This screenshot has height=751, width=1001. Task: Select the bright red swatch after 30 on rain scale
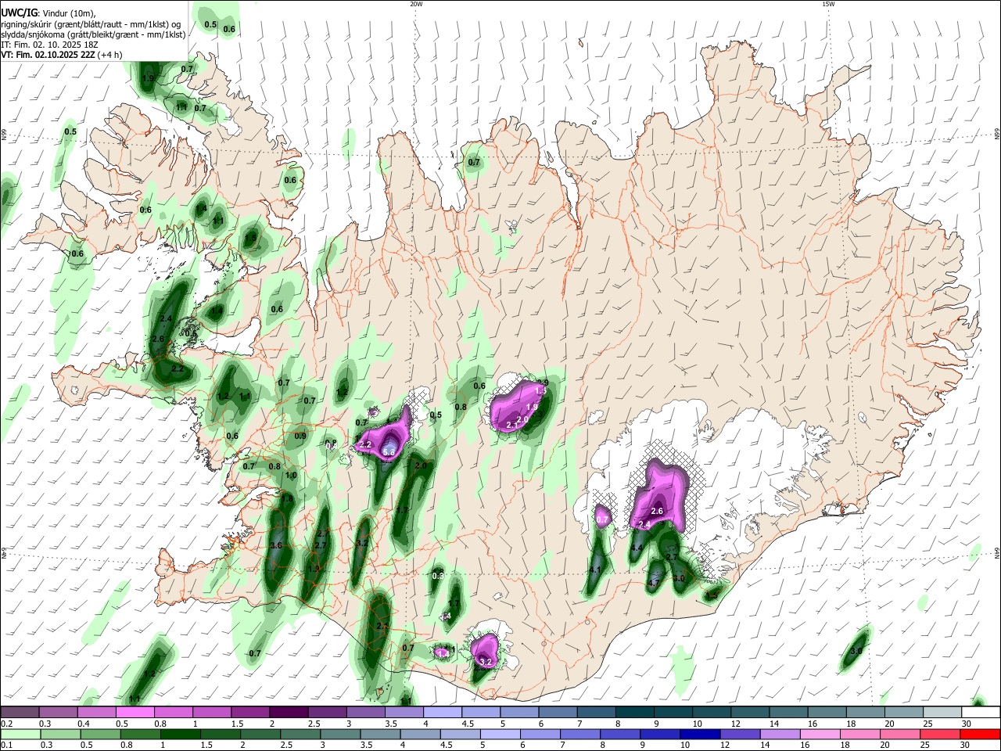(981, 734)
